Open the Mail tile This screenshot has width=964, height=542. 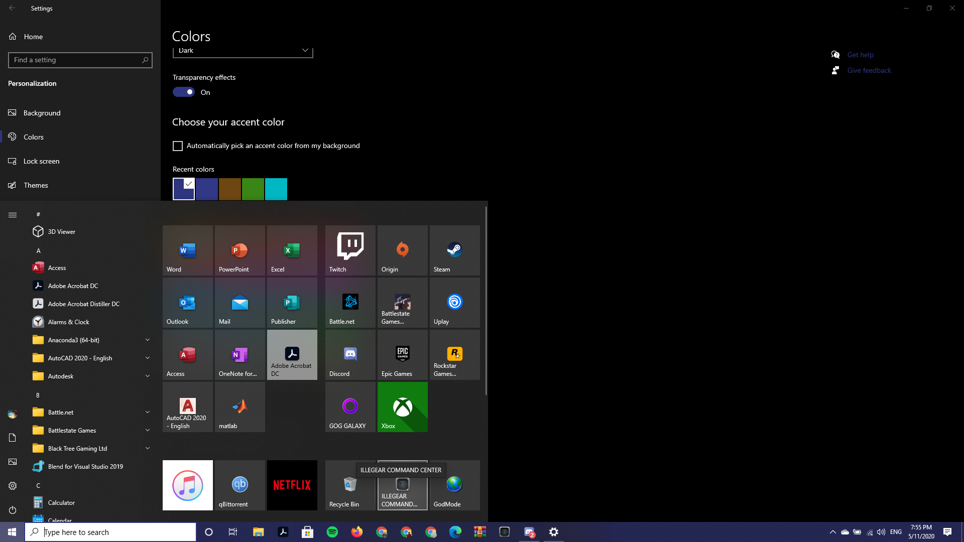point(239,303)
